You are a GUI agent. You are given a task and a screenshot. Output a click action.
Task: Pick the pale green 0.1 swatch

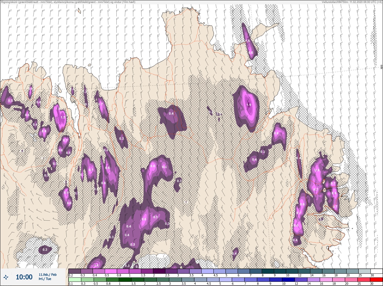75,280
